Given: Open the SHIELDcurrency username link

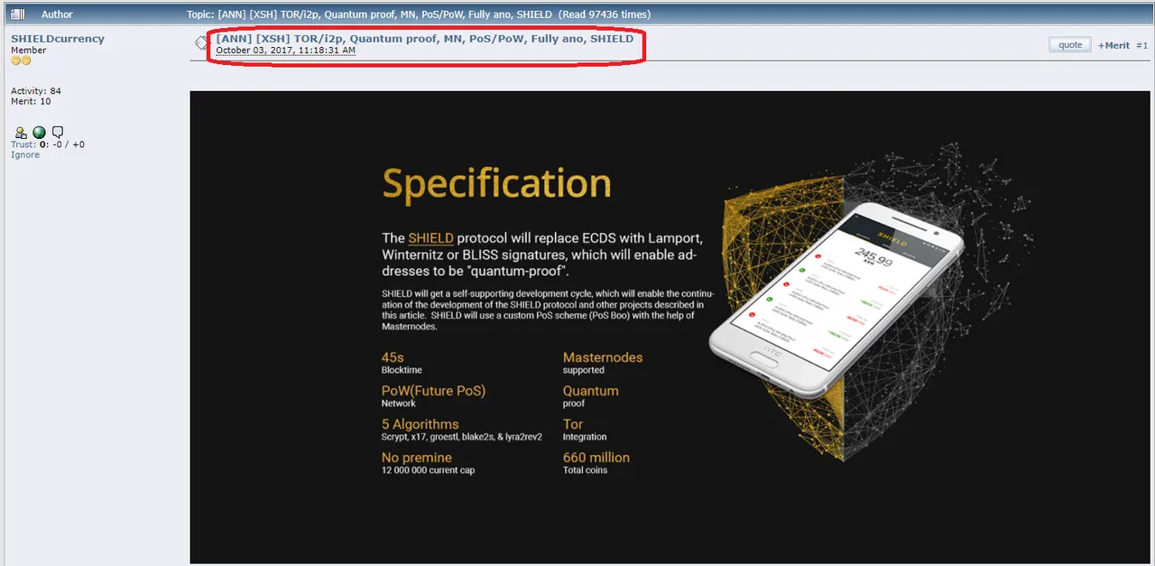Looking at the screenshot, I should pos(58,39).
